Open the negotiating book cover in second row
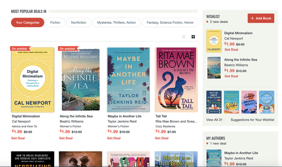The width and height of the screenshot is (282, 167). (x=33, y=159)
